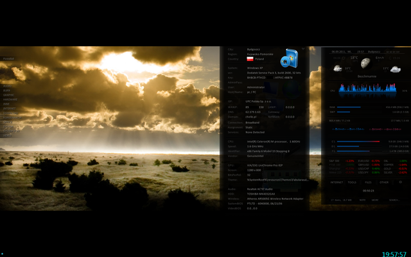Click the Intel Celeron CPU description
411x257 pixels.
coord(274,141)
